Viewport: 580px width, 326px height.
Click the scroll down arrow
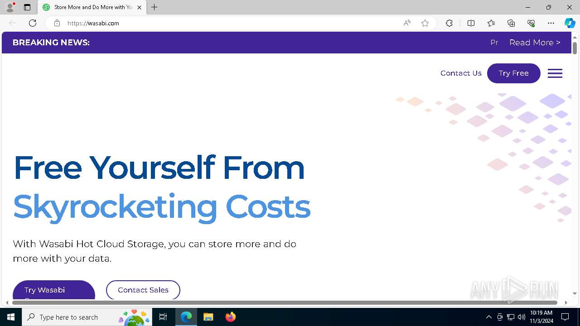[575, 294]
